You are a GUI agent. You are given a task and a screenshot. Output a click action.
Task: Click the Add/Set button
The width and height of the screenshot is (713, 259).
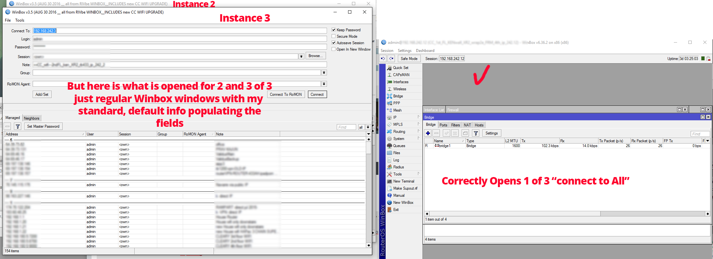pos(42,95)
